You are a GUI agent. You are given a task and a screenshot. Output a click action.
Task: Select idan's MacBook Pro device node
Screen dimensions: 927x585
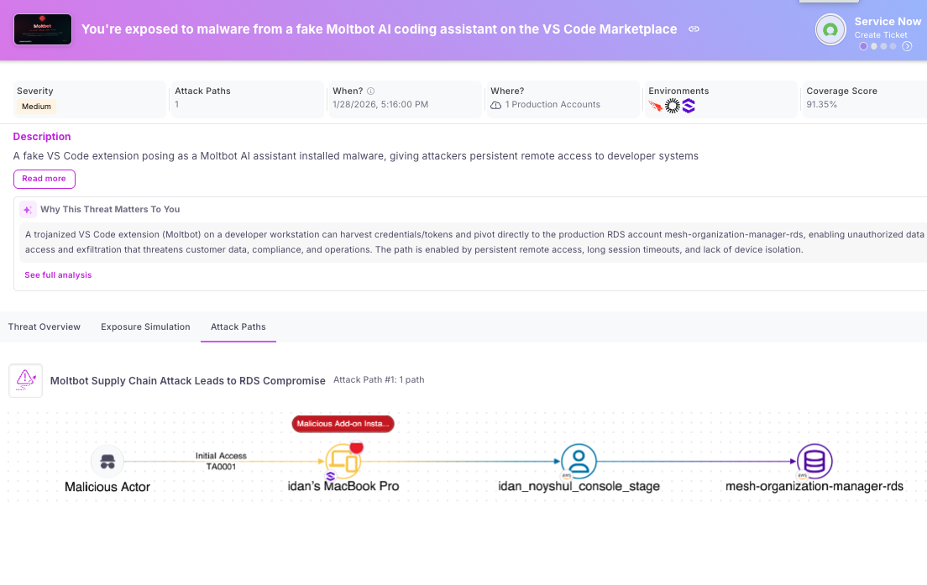tap(343, 461)
